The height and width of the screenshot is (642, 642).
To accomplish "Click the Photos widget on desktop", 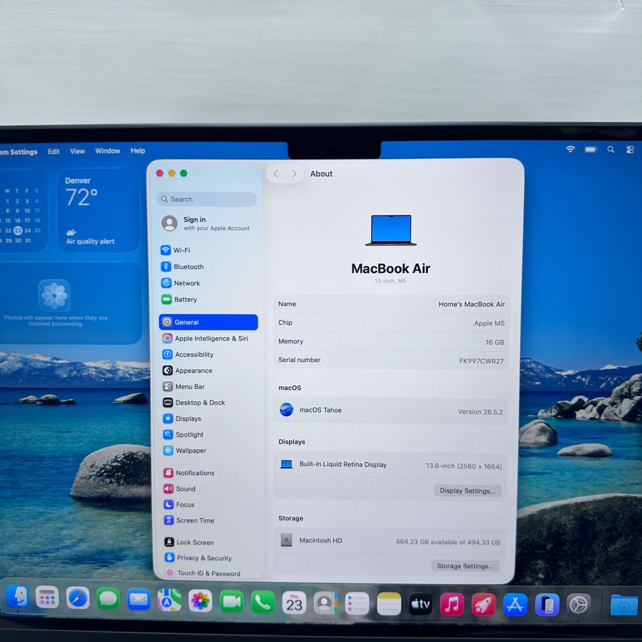I will click(68, 303).
